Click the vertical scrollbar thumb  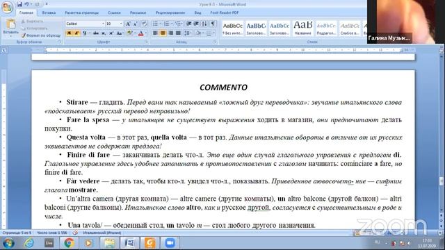442,181
